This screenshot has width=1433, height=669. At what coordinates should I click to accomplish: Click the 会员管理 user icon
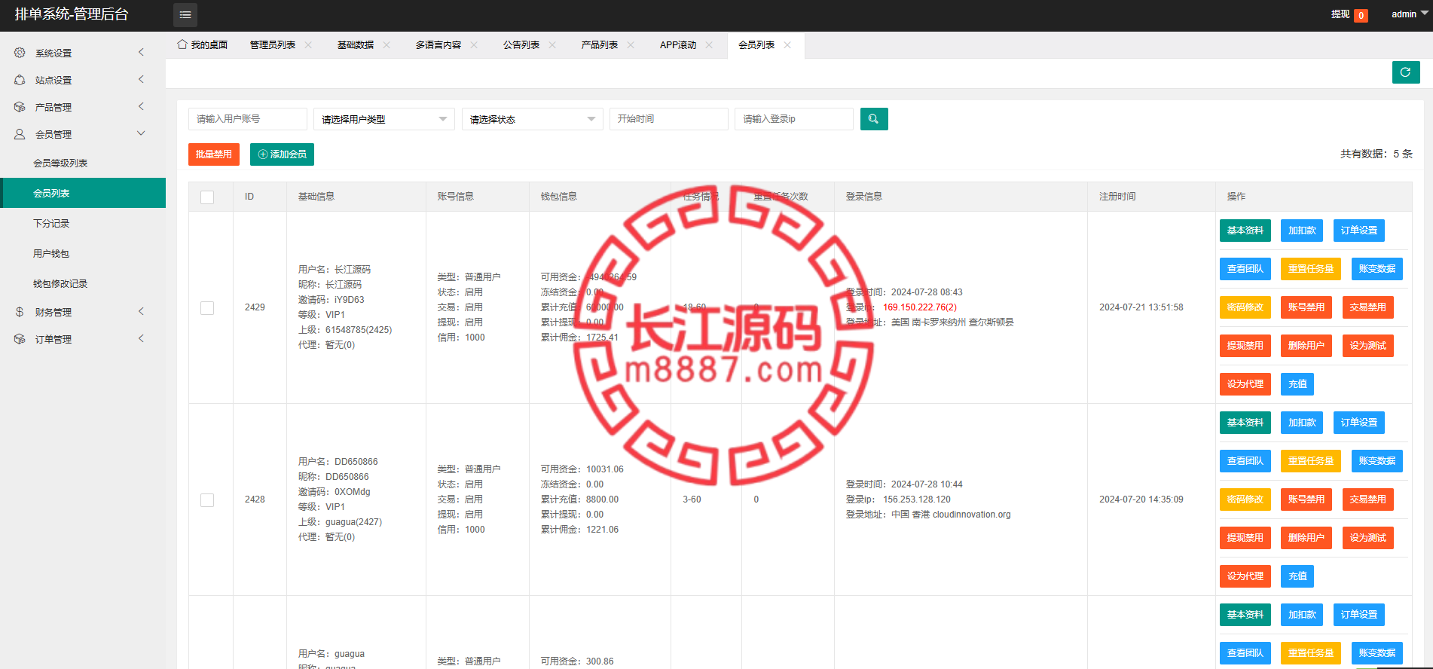point(20,134)
